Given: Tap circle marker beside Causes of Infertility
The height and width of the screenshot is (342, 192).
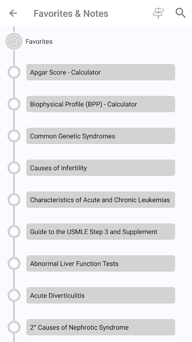Looking at the screenshot, I should click(14, 168).
